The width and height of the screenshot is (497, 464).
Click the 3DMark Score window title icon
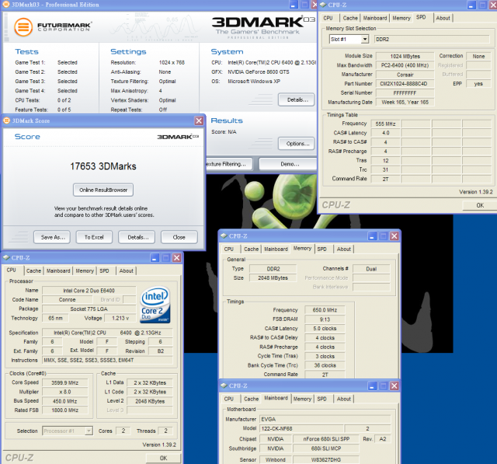pyautogui.click(x=7, y=120)
